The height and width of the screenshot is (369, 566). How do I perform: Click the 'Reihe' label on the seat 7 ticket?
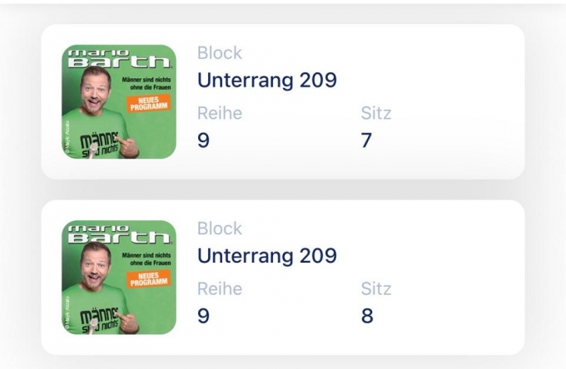(x=220, y=114)
